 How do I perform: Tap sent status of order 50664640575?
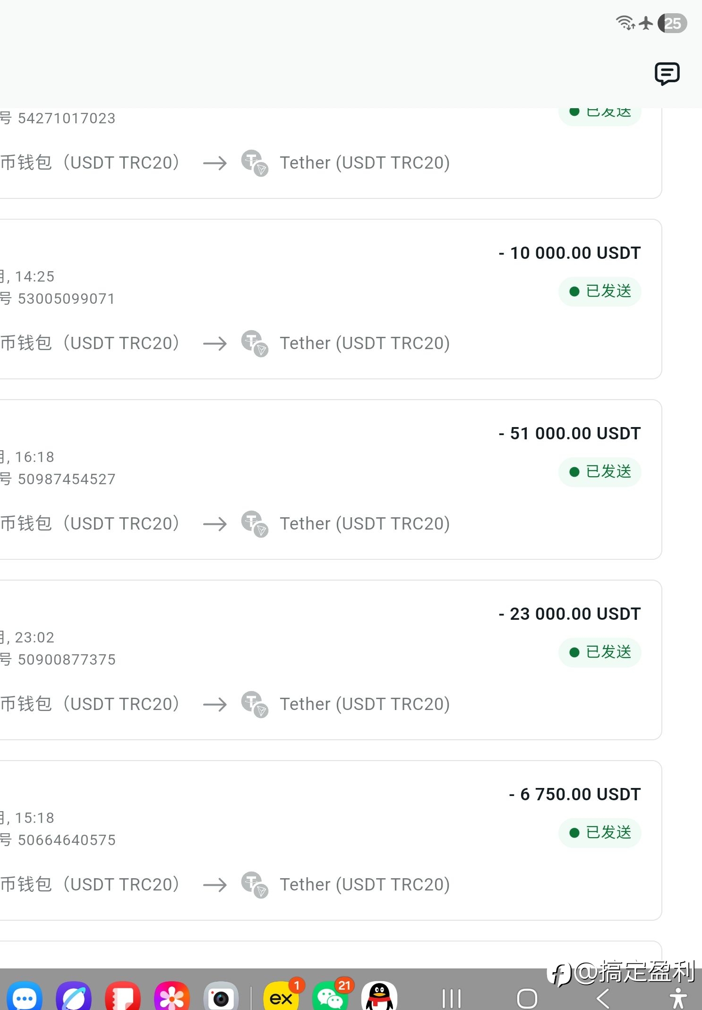599,833
